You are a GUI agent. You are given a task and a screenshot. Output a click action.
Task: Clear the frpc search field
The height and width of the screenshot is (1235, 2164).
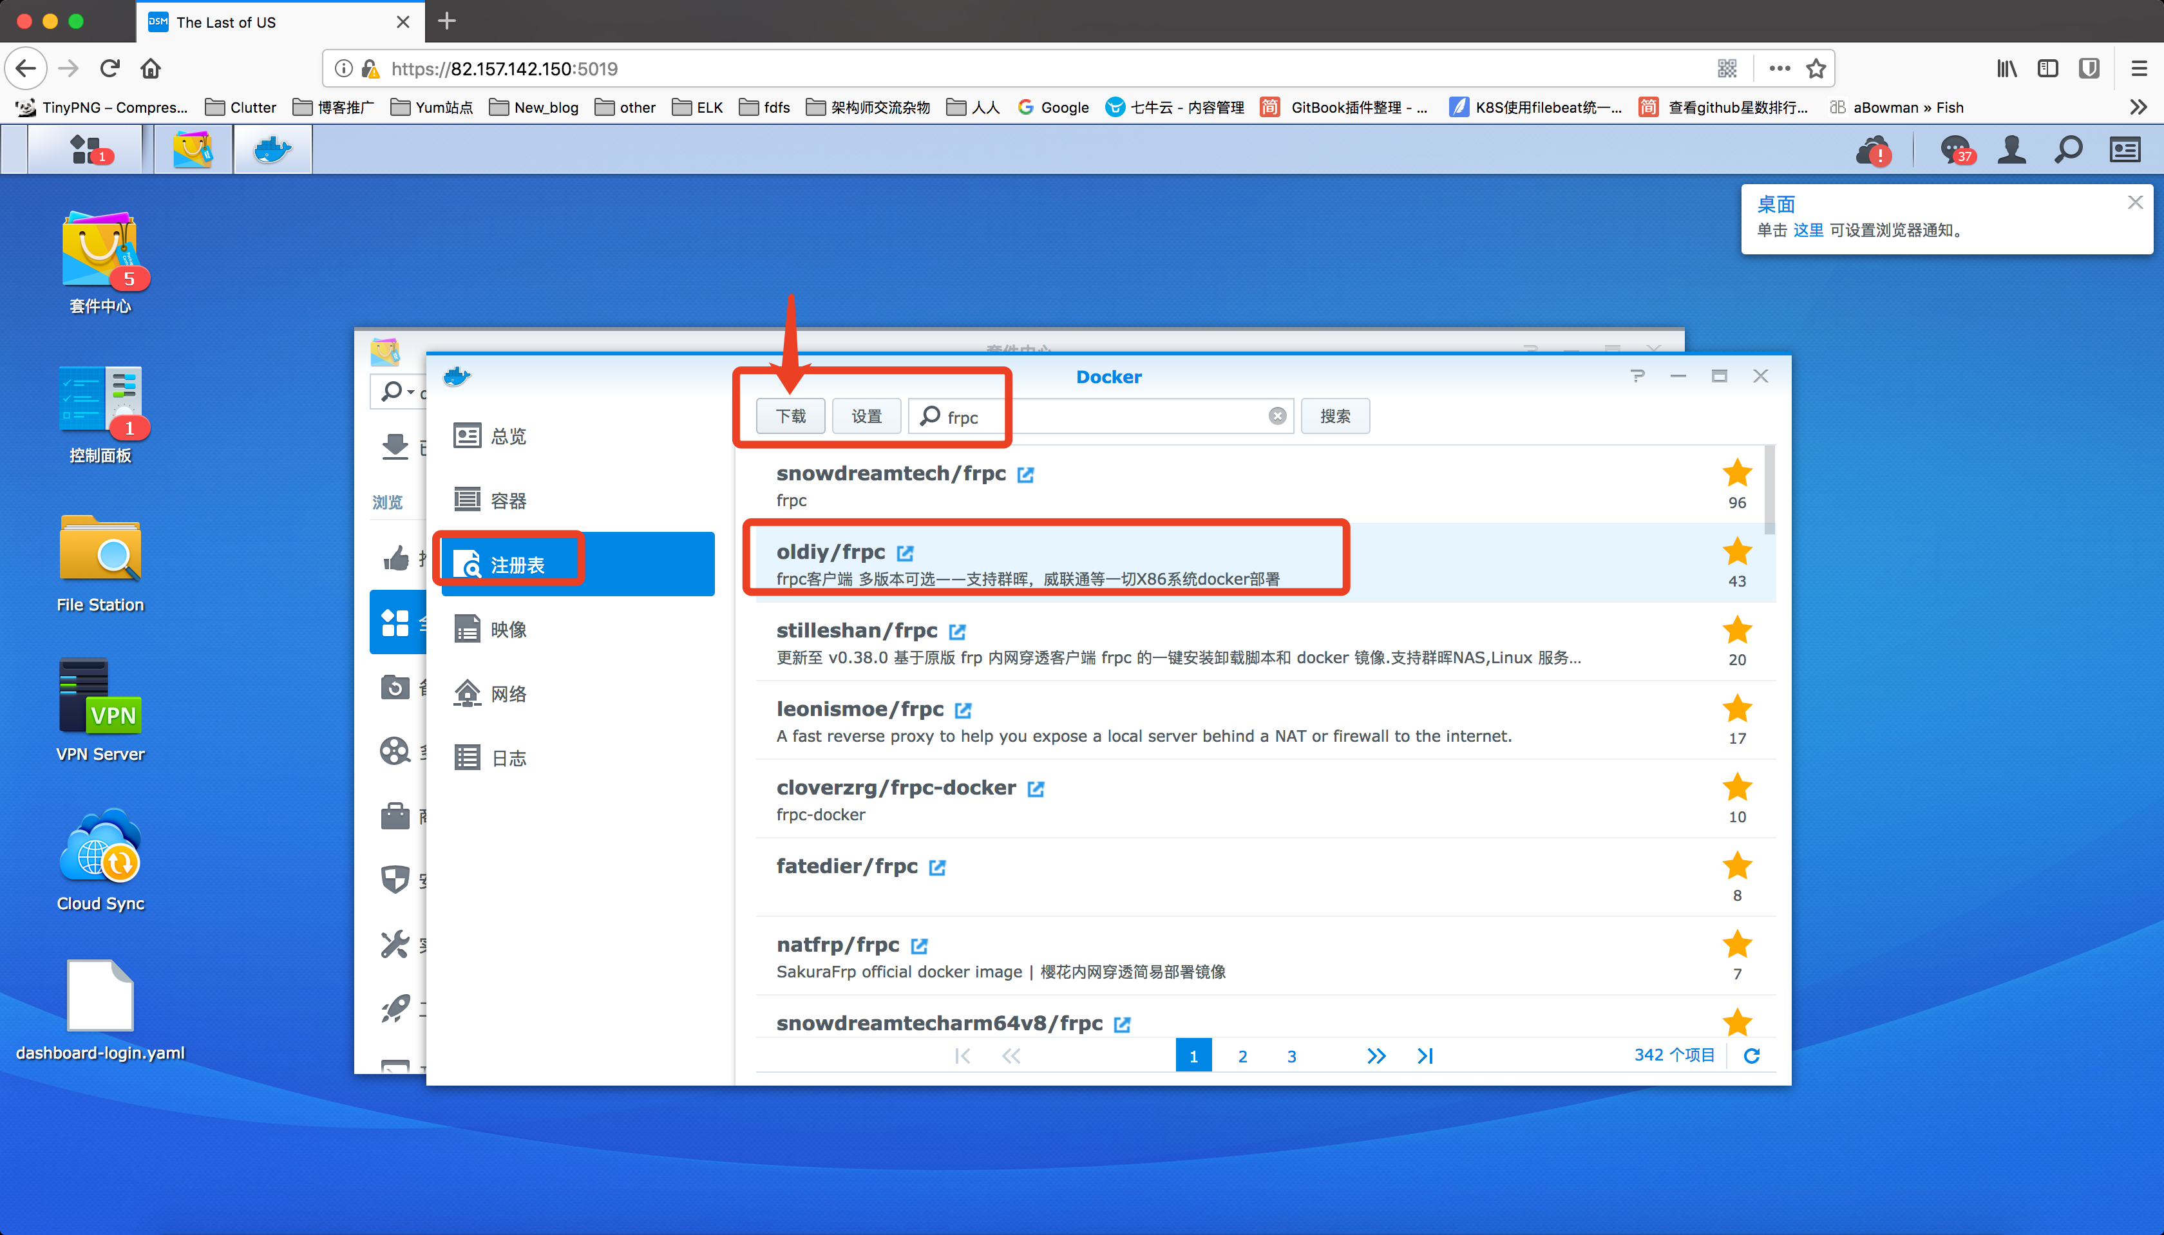click(x=1278, y=415)
